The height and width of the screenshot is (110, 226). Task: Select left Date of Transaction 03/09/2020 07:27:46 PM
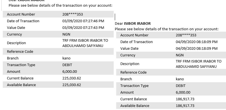coord(83,21)
